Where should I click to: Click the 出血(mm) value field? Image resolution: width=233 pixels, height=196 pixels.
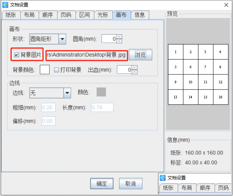point(125,70)
